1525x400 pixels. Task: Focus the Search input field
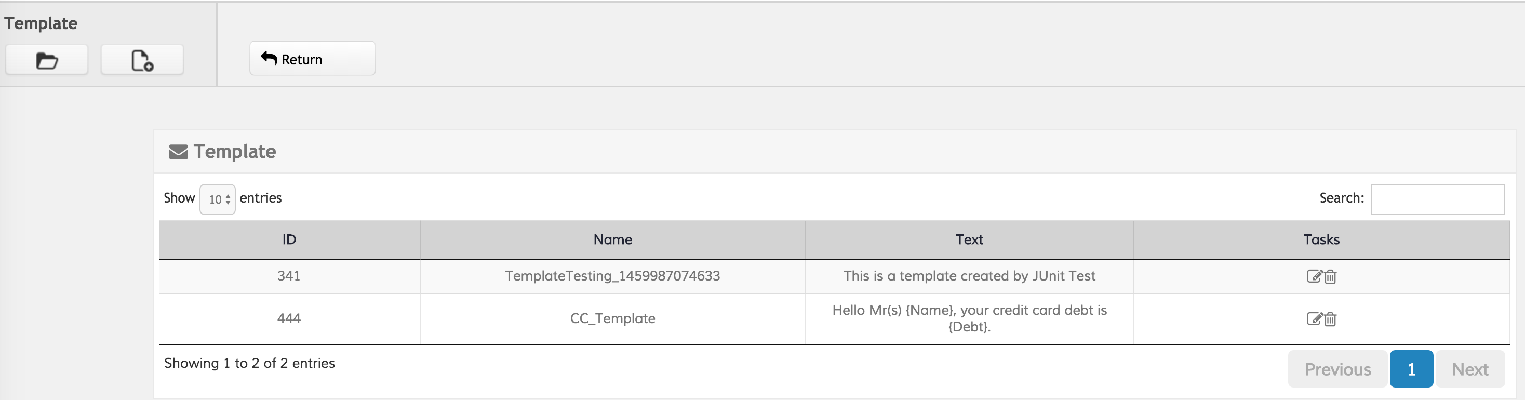click(1437, 199)
